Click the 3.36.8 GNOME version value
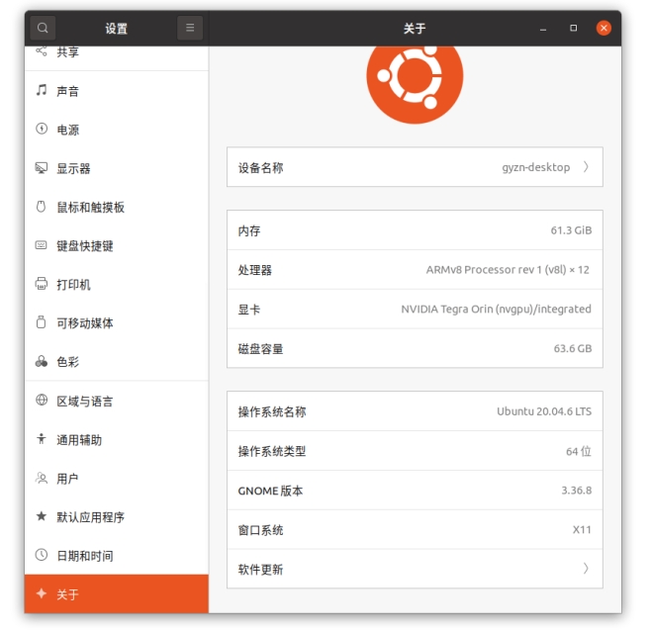This screenshot has width=651, height=631. 576,491
